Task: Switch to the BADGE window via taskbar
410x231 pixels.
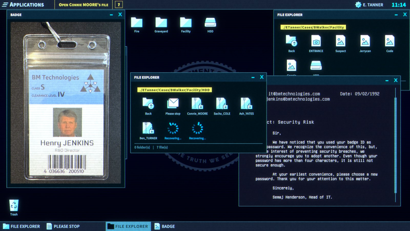Action: pos(165,226)
